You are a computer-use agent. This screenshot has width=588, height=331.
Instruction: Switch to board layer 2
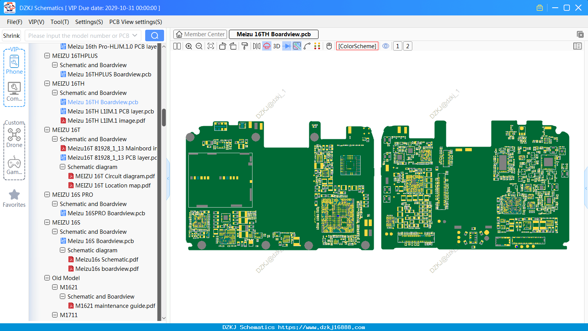point(408,46)
